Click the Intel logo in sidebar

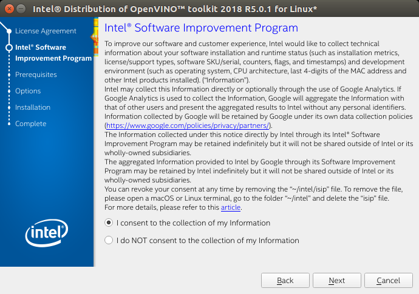[x=47, y=233]
